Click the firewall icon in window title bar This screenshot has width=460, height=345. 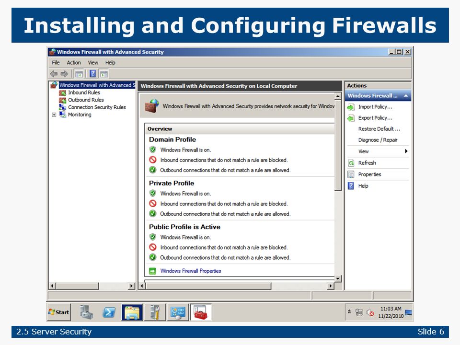(52, 52)
